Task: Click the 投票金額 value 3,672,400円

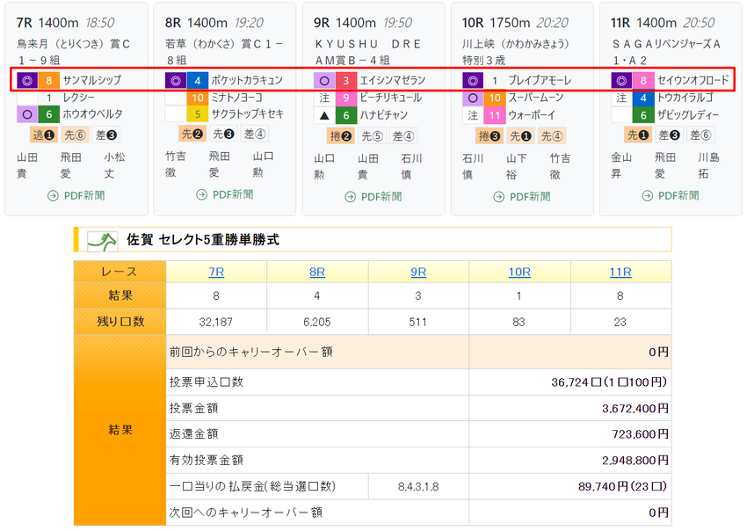Action: pyautogui.click(x=635, y=408)
